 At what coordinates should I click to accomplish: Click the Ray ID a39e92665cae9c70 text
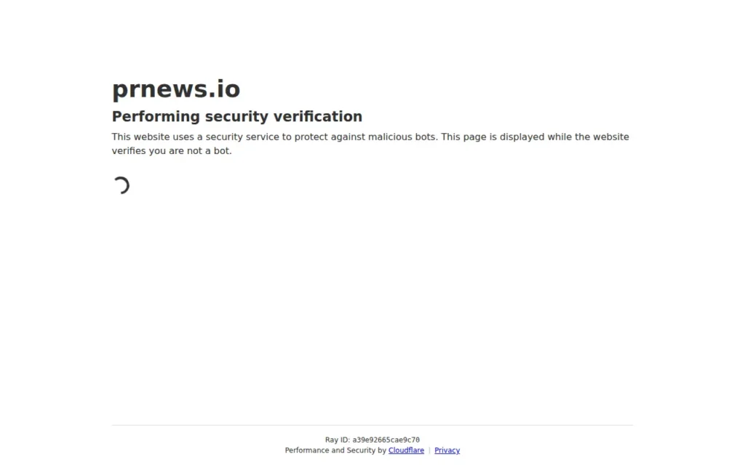(x=372, y=440)
